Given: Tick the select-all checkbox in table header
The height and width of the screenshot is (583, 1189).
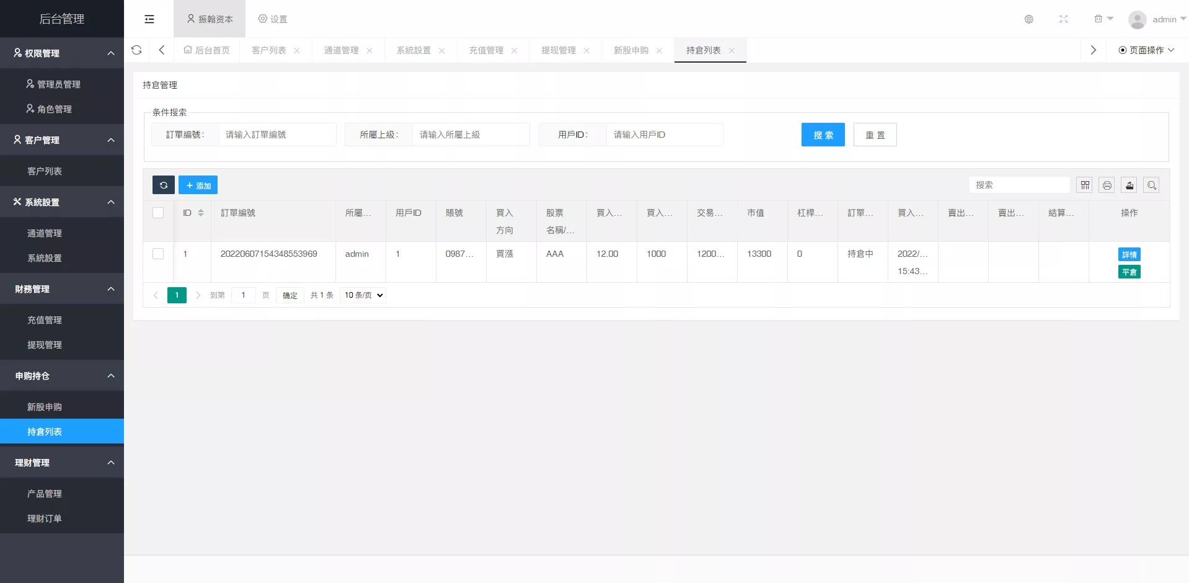Looking at the screenshot, I should (x=158, y=213).
